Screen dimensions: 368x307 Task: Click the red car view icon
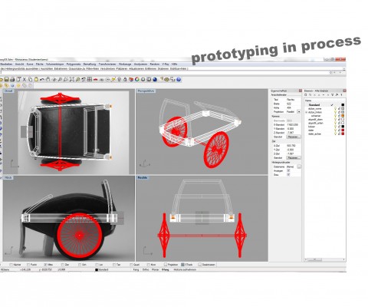click(x=95, y=80)
